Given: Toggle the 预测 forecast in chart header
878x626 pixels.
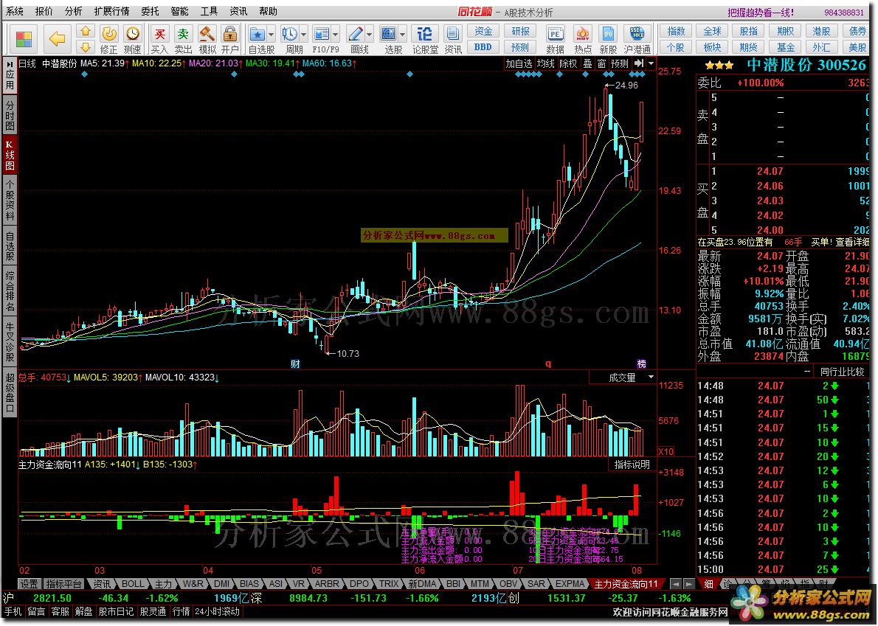Looking at the screenshot, I should (x=620, y=63).
